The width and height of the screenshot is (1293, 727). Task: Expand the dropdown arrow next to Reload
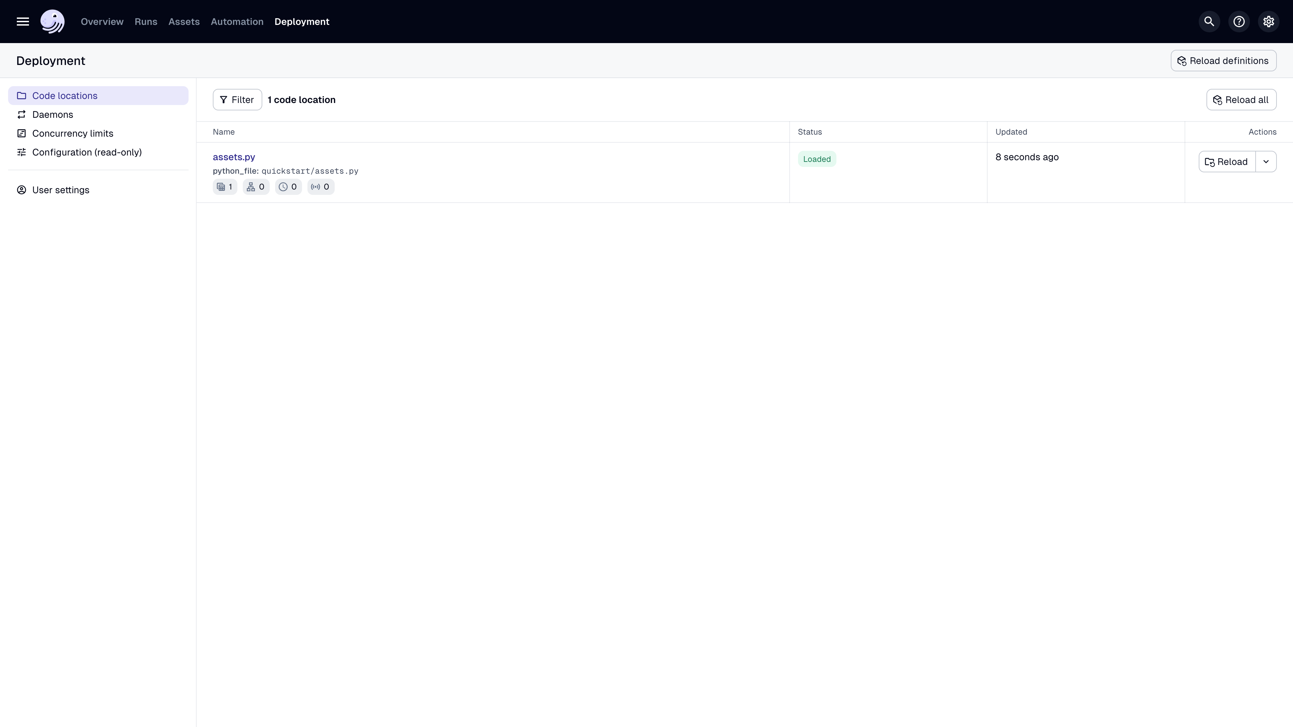tap(1266, 162)
